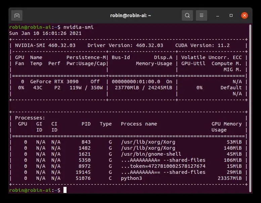This screenshot has height=203, width=261.
Task: Minimize the terminal window
Action: point(217,16)
